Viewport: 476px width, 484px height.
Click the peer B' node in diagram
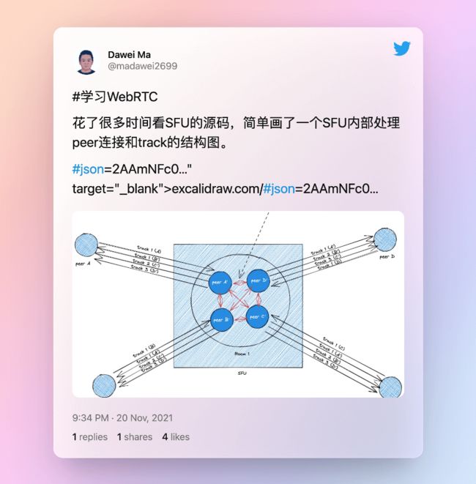coord(222,320)
